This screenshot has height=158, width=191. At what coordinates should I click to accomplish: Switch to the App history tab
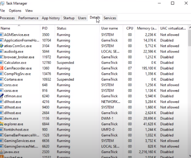(x=51, y=18)
